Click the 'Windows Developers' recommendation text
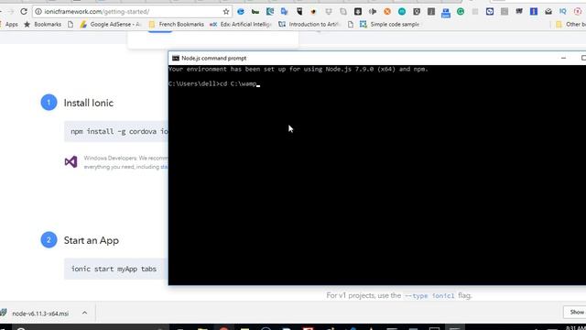Viewport: 586px width, 330px height. click(126, 162)
